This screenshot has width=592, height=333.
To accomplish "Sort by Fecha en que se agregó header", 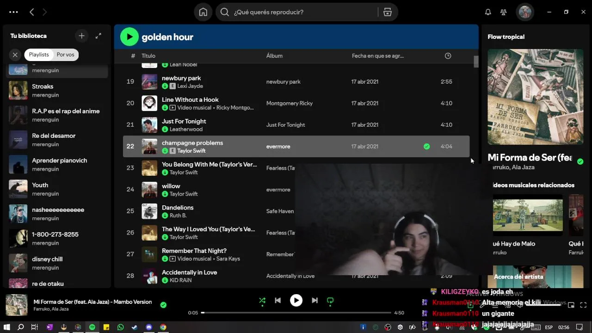I will (x=377, y=55).
